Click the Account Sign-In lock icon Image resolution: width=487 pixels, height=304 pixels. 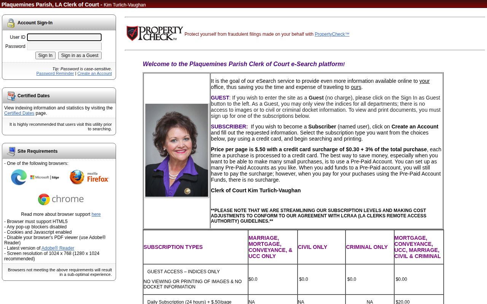point(11,23)
